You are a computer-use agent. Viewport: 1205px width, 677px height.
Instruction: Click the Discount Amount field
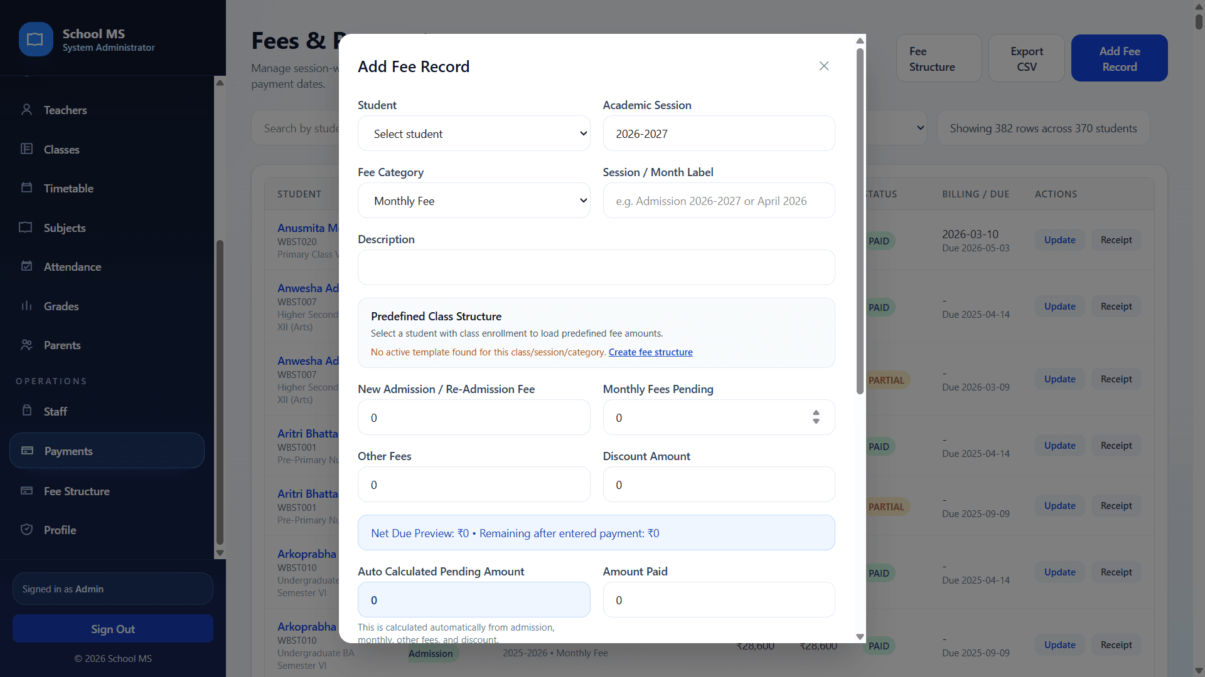click(x=719, y=485)
